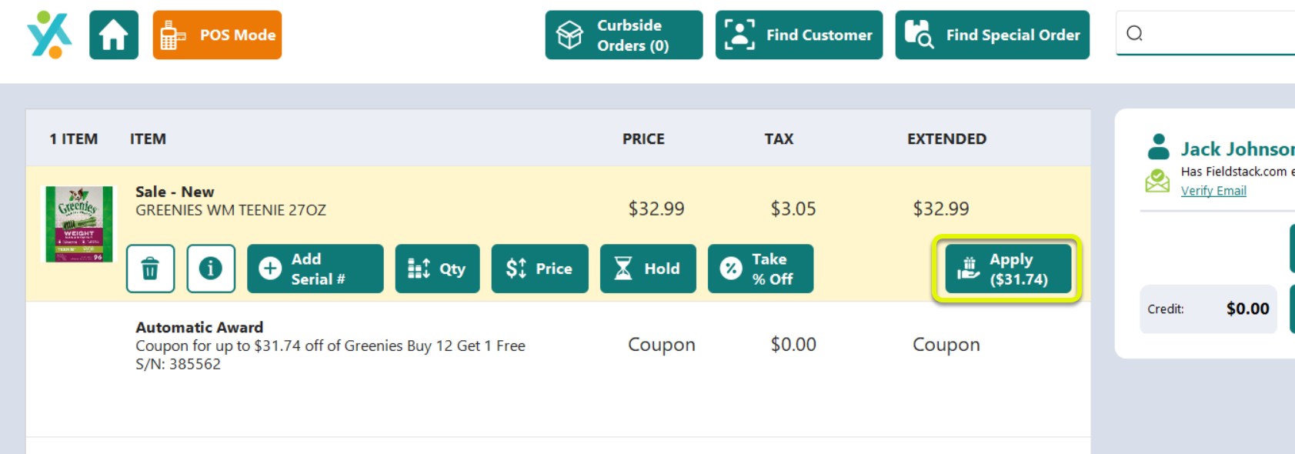Image resolution: width=1295 pixels, height=454 pixels.
Task: Take % Off the item
Action: click(x=760, y=269)
